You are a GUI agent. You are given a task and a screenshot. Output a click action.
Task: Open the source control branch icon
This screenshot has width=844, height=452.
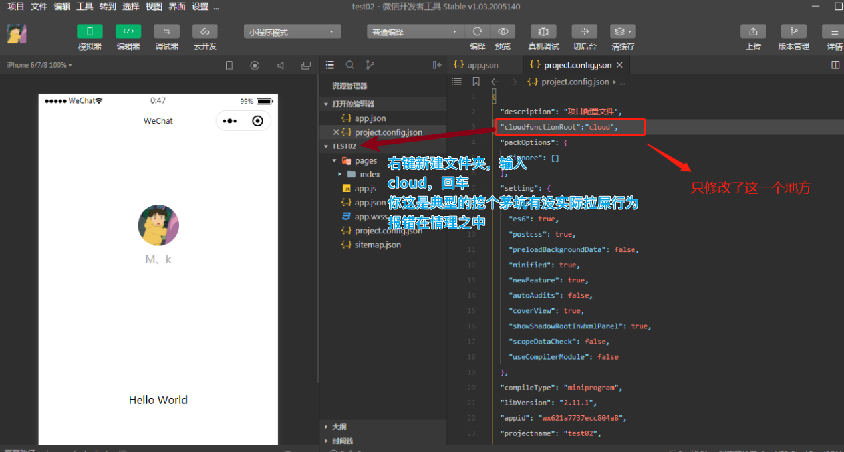click(x=370, y=65)
